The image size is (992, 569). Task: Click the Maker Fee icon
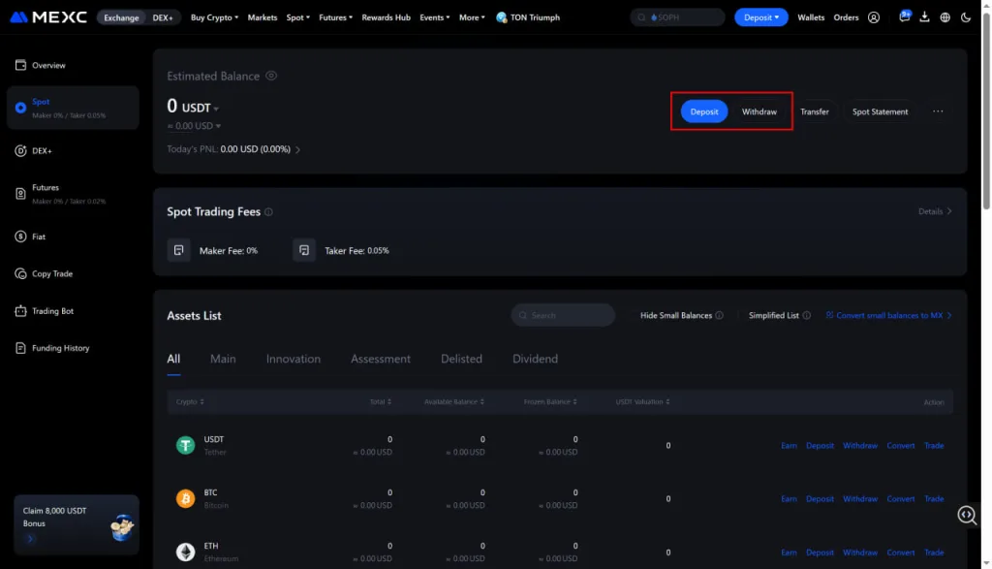click(x=178, y=250)
